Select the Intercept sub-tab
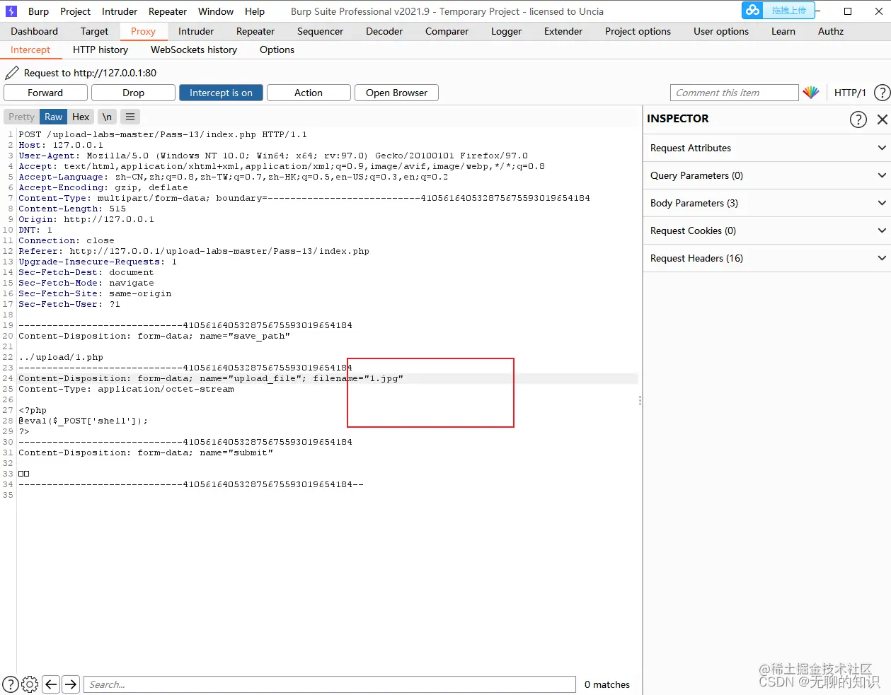Viewport: 891px width, 695px height. 30,49
